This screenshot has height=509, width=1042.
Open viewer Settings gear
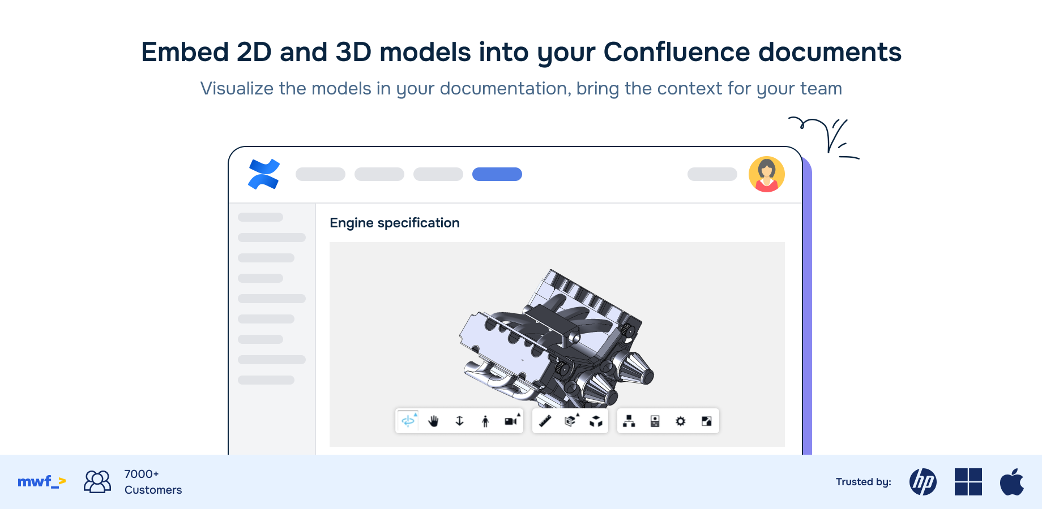pos(680,421)
